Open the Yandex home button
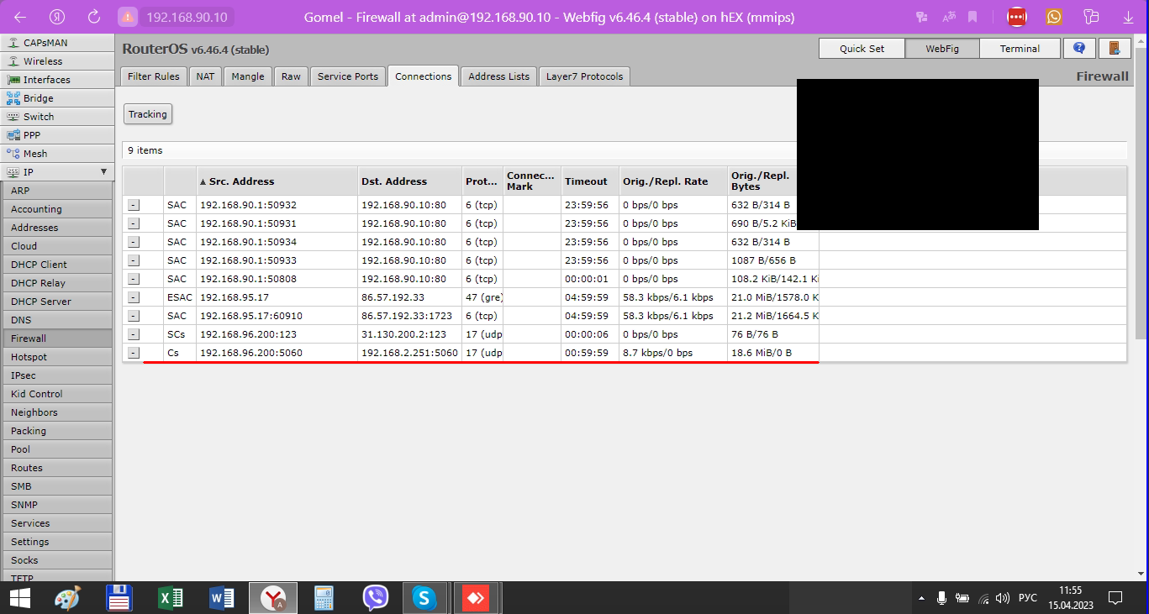This screenshot has height=614, width=1149. click(57, 17)
